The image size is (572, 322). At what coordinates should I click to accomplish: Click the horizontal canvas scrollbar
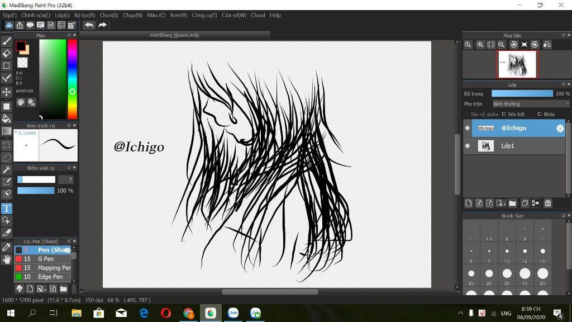[270, 292]
